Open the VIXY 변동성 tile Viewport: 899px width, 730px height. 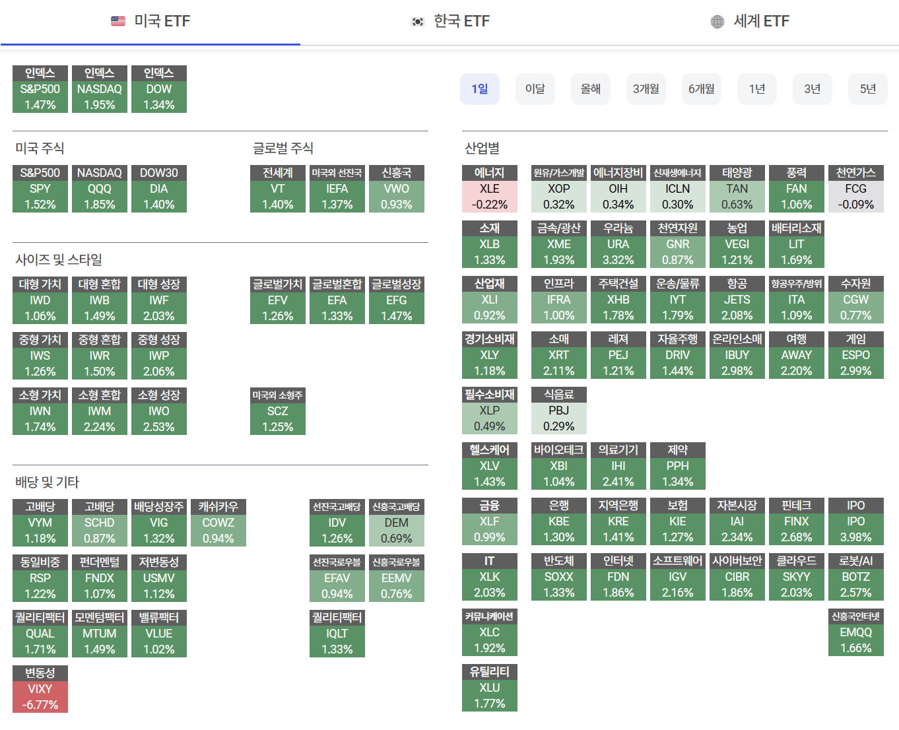[40, 689]
